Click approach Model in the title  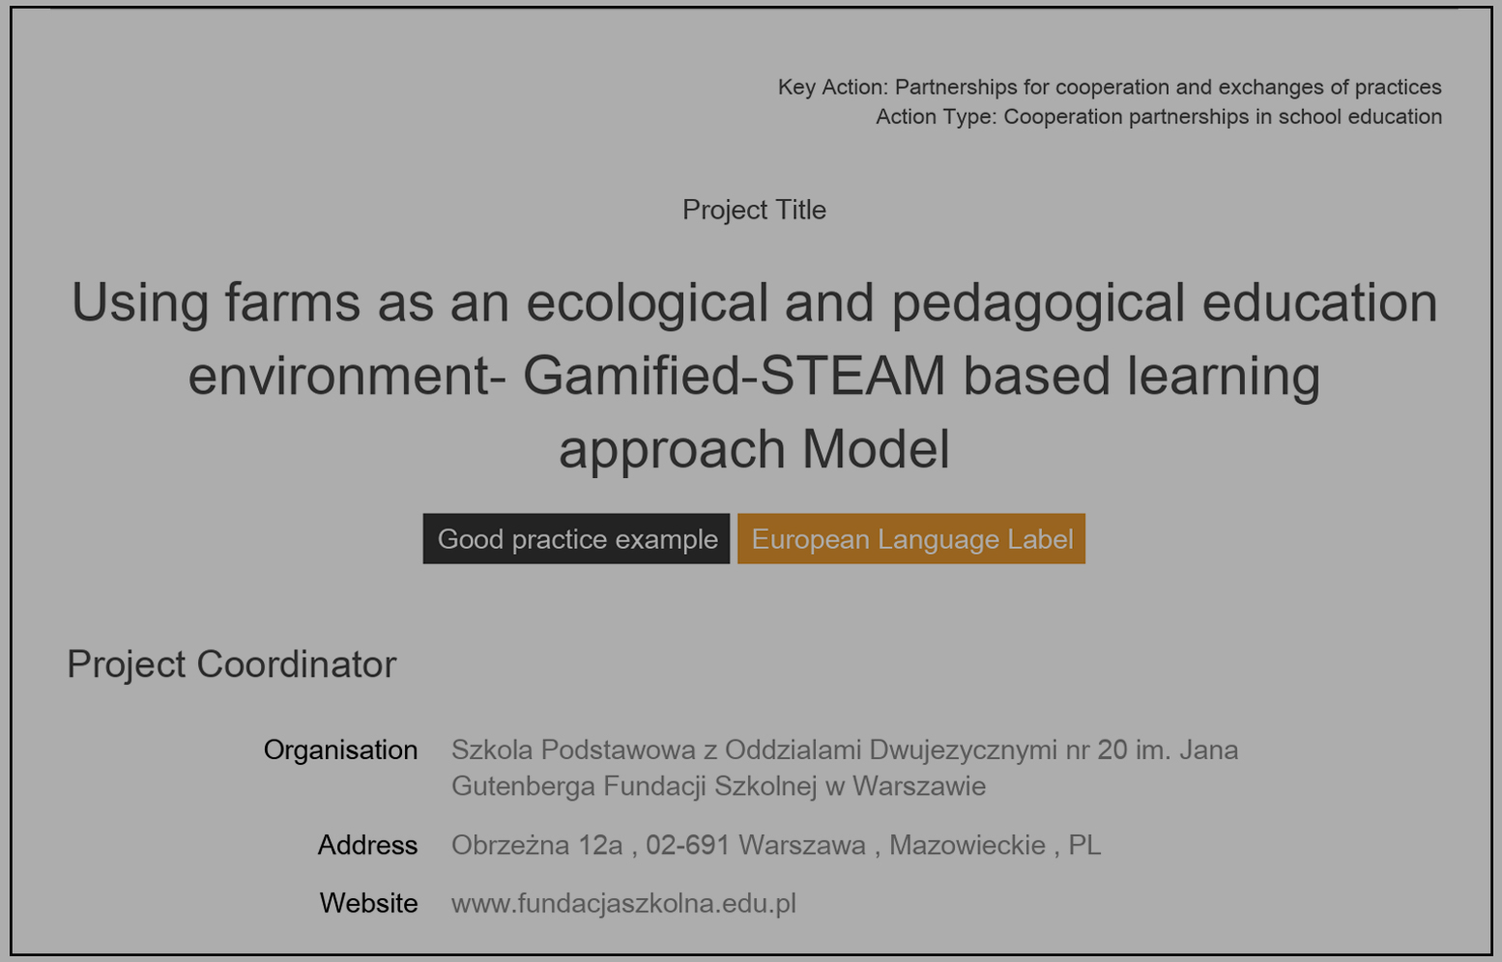(754, 449)
